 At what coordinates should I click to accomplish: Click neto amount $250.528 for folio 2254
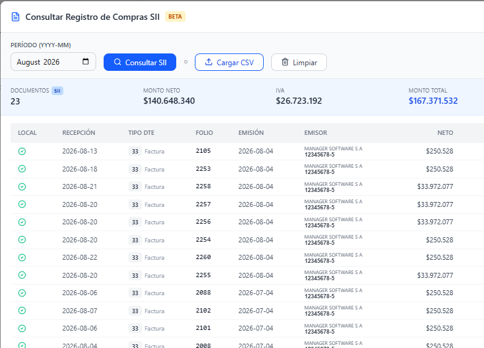(x=439, y=240)
